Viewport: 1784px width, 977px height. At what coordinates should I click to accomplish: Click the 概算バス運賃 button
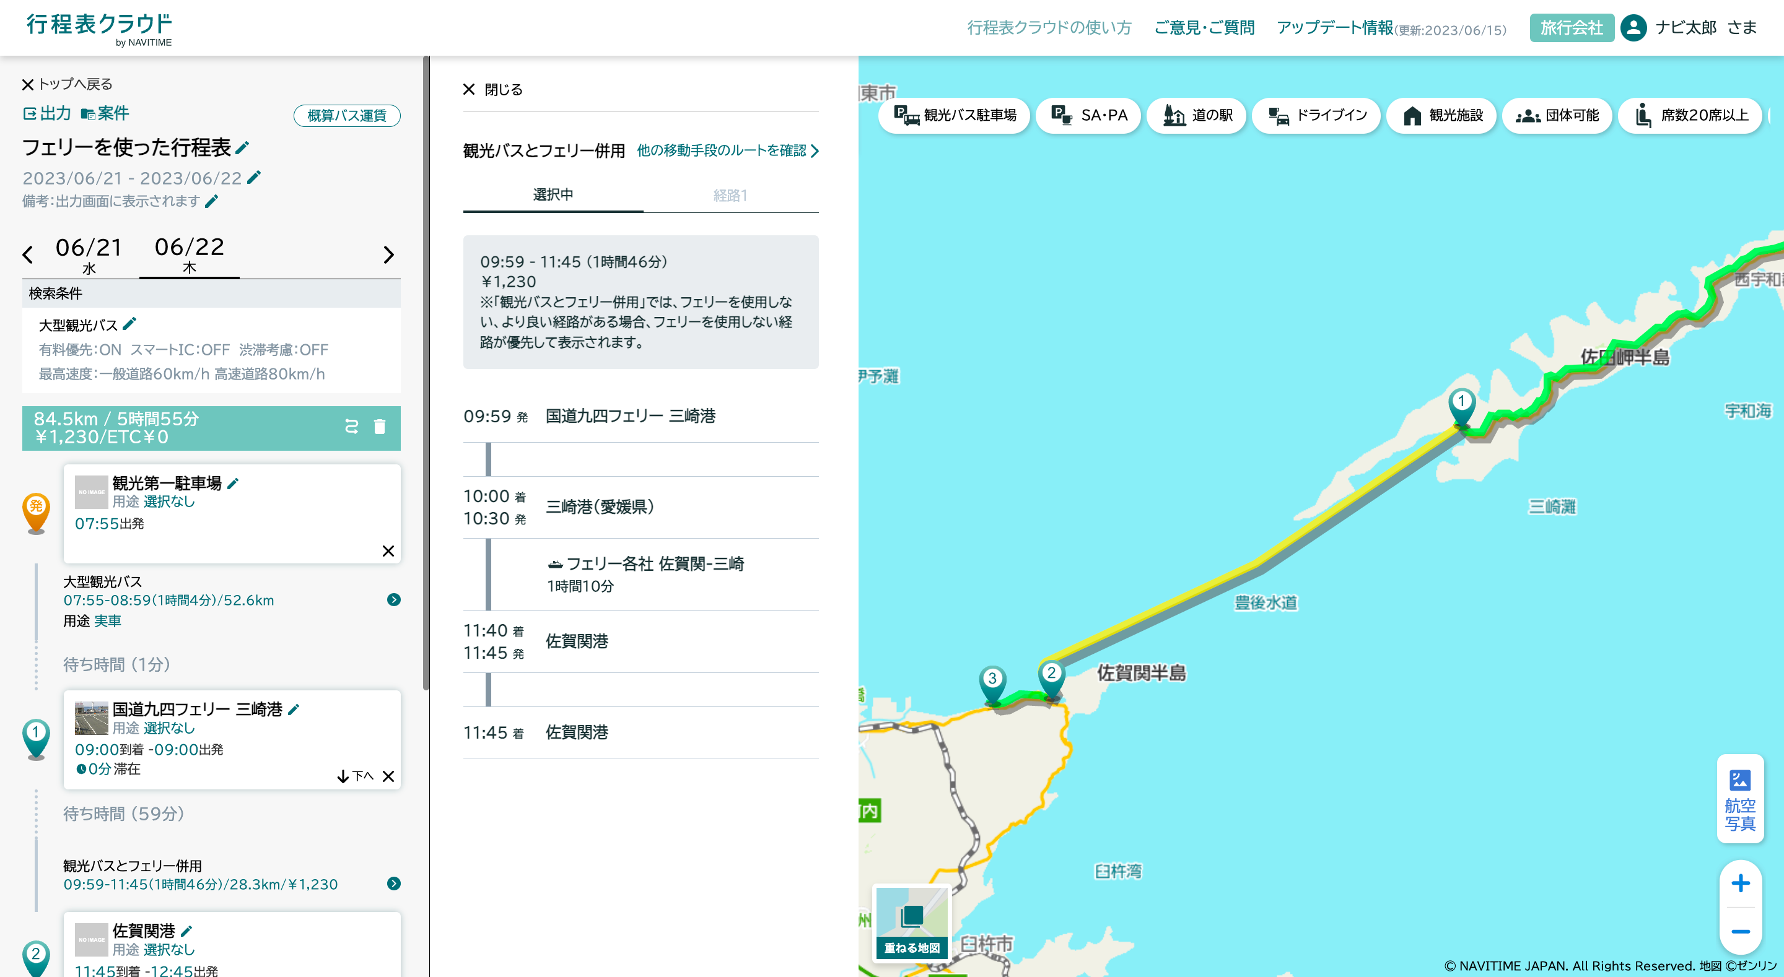coord(347,116)
